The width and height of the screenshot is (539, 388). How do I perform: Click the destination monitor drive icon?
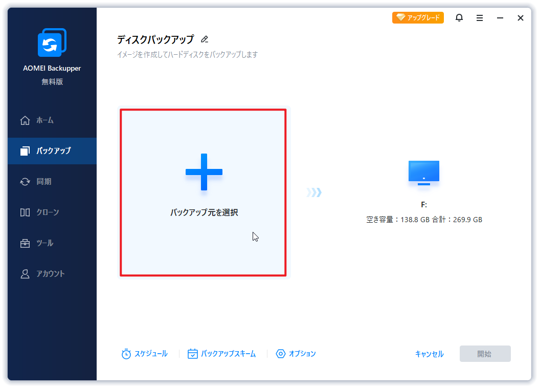coord(424,173)
